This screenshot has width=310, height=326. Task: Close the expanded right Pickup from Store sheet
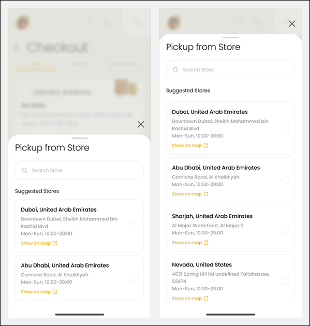click(292, 24)
